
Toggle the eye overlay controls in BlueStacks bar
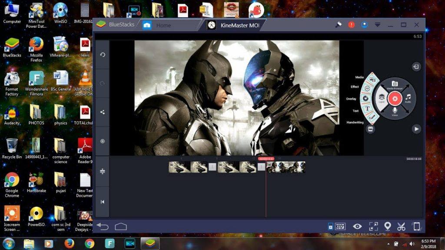tap(357, 226)
